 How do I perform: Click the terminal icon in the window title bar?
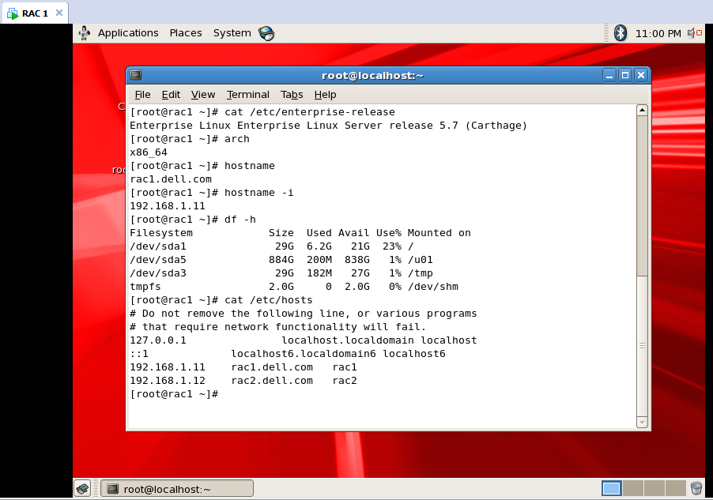135,74
